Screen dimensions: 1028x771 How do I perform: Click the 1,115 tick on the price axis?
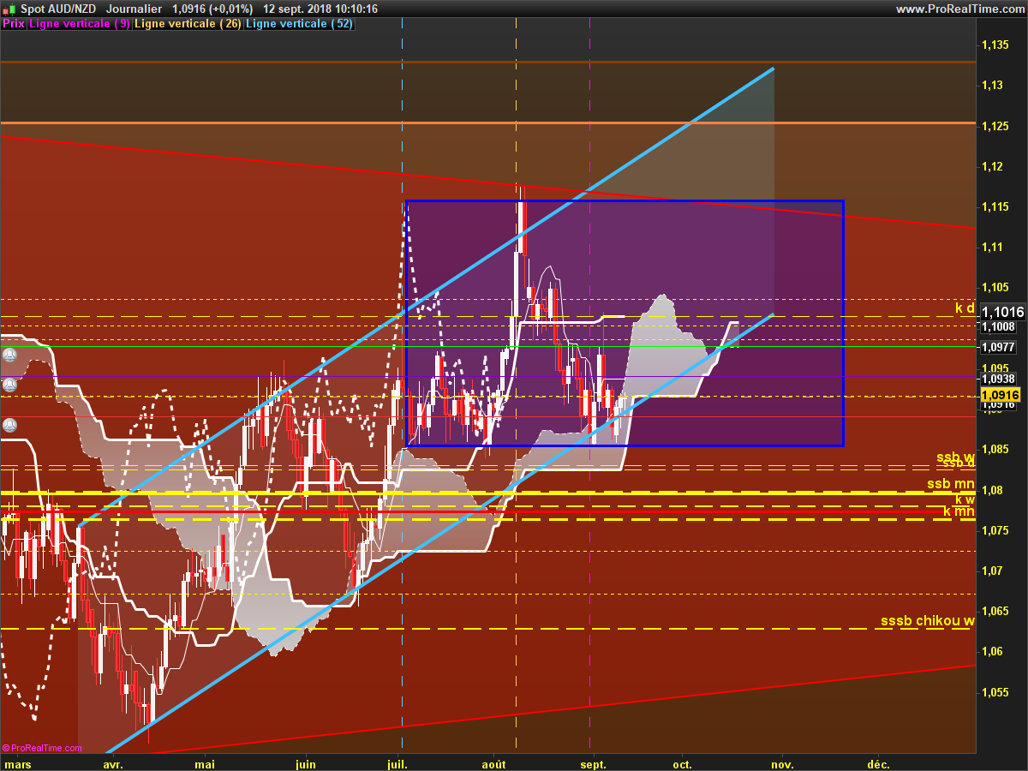995,206
